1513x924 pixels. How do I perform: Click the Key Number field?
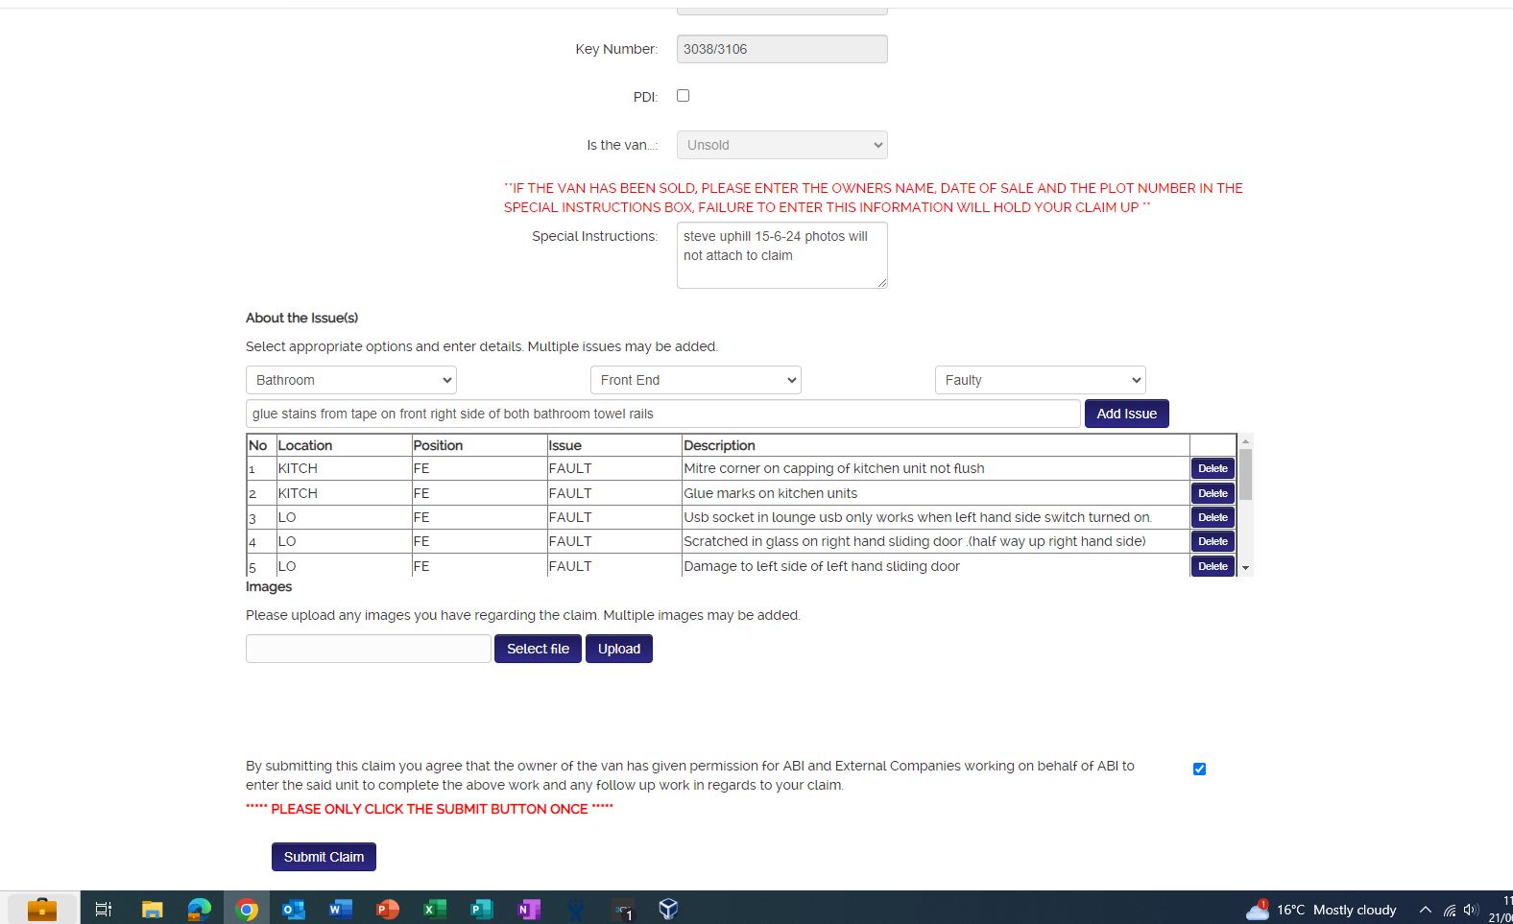782,49
